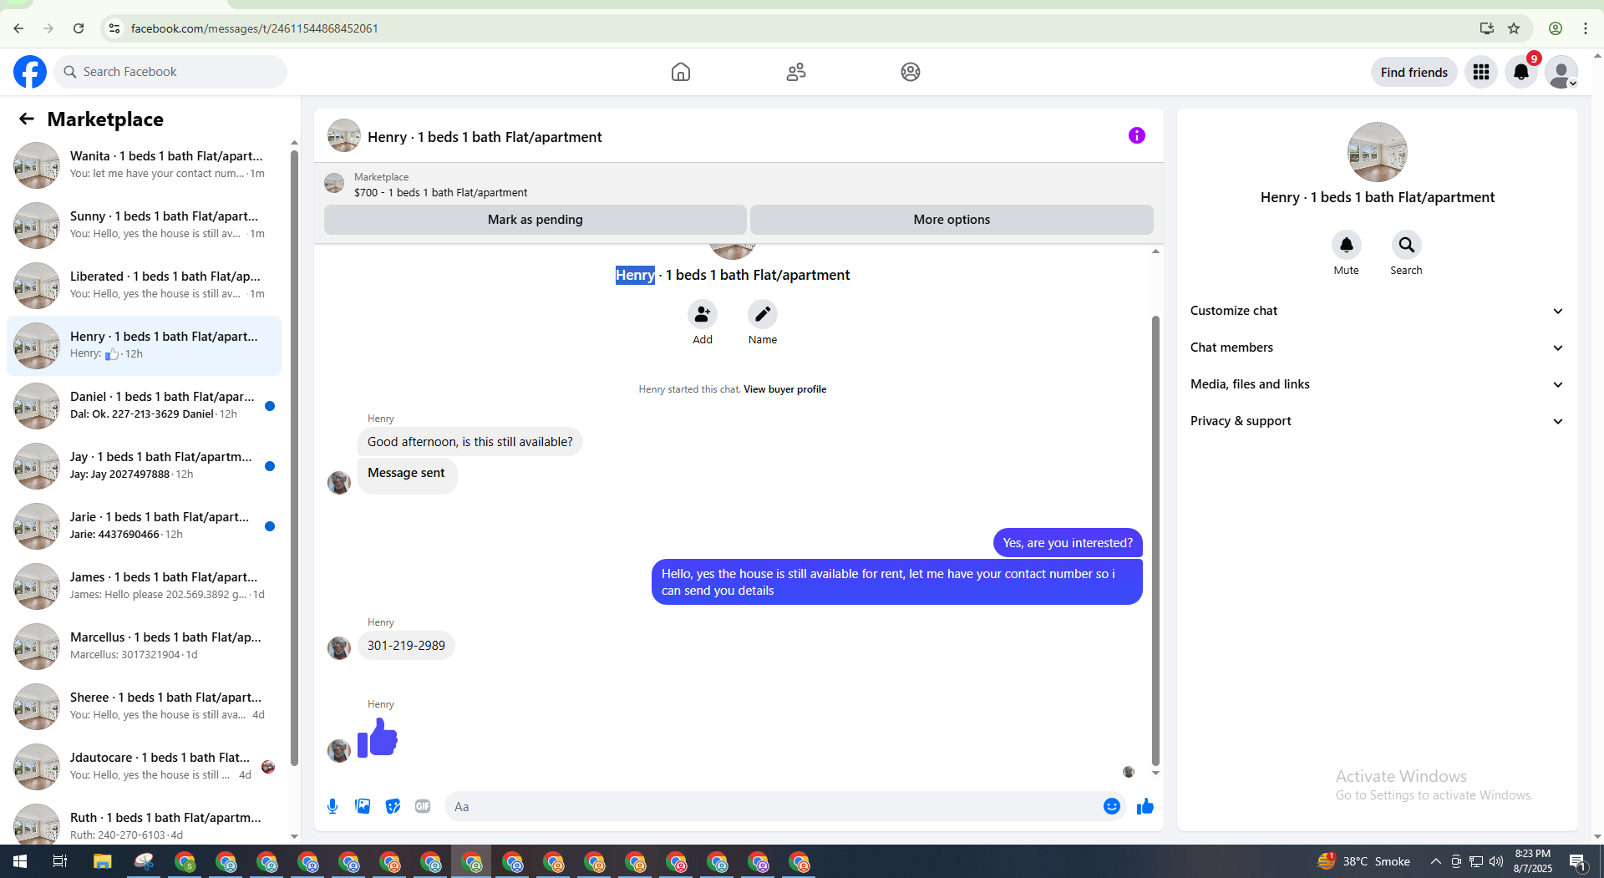Click Mark as pending button
The image size is (1604, 878).
coord(536,220)
